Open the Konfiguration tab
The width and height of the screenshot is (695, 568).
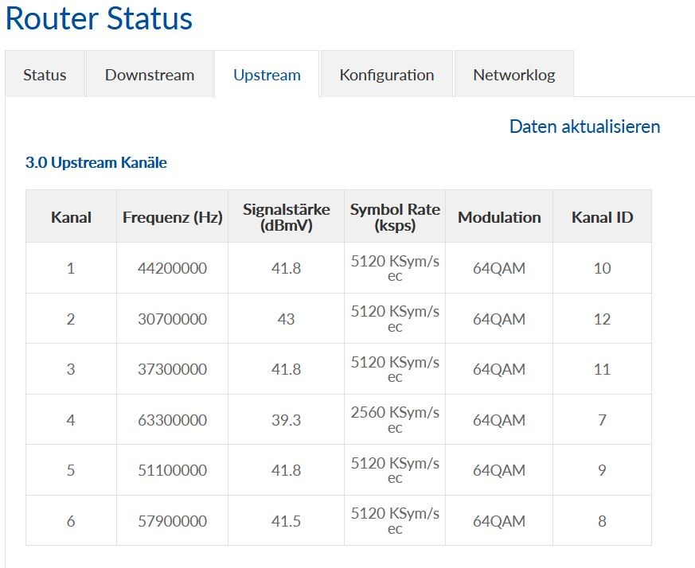pos(387,75)
